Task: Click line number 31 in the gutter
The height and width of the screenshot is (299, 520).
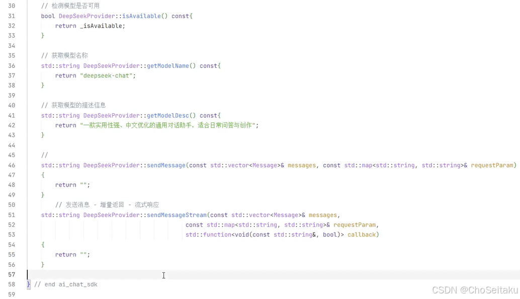Action: click(x=12, y=16)
